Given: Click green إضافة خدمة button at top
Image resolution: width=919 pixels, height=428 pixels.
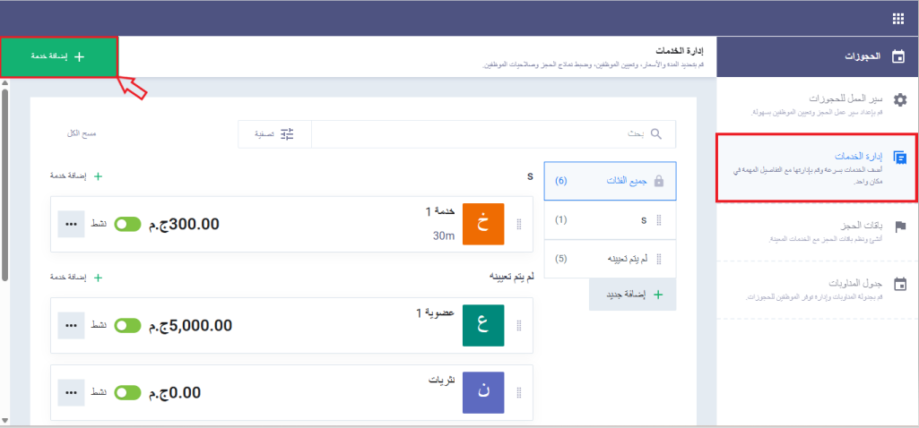Looking at the screenshot, I should click(x=59, y=56).
